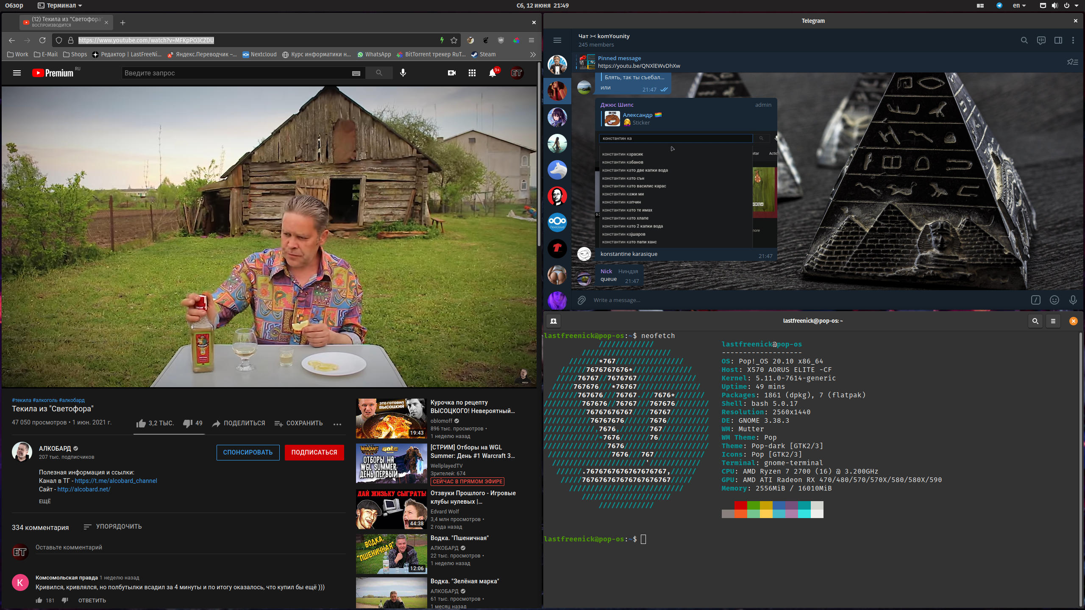Viewport: 1085px width, 610px height.
Task: Click red color swatch in neofetch palette
Action: coord(741,505)
